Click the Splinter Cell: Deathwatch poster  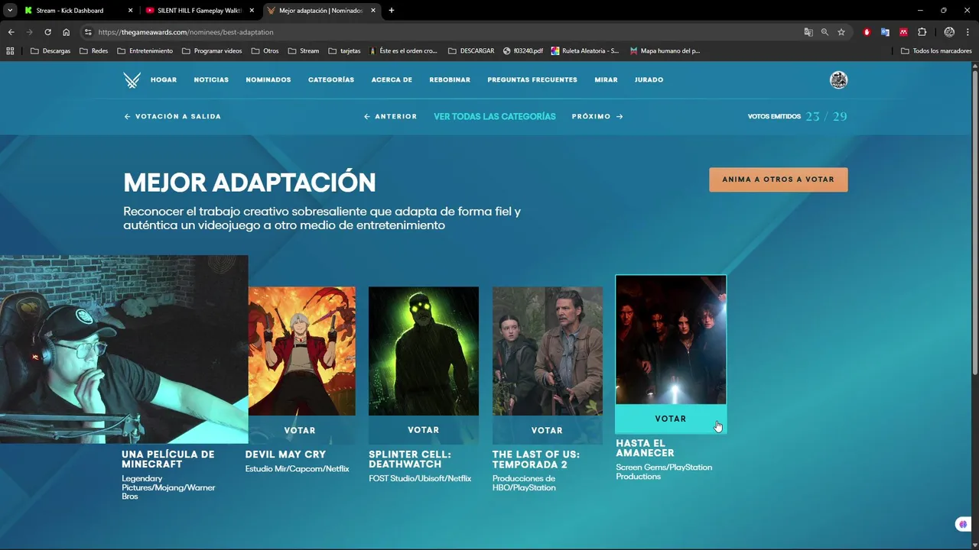424,351
